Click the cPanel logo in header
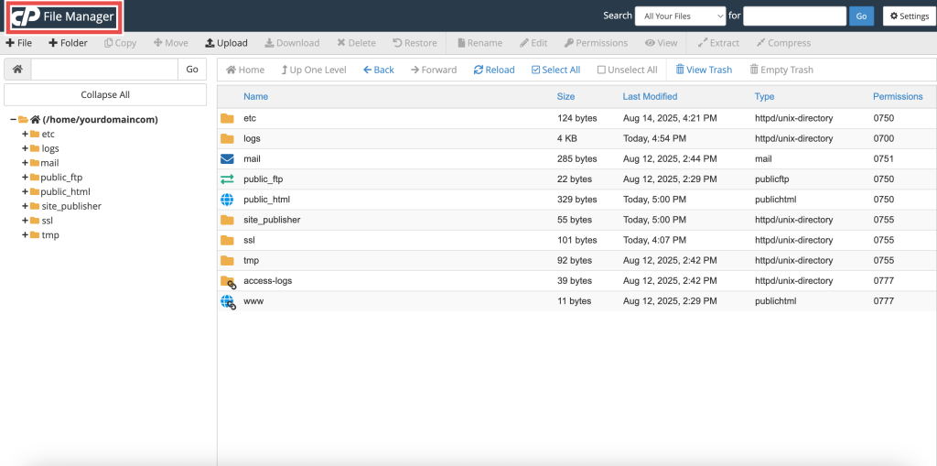This screenshot has width=937, height=466. pyautogui.click(x=25, y=16)
